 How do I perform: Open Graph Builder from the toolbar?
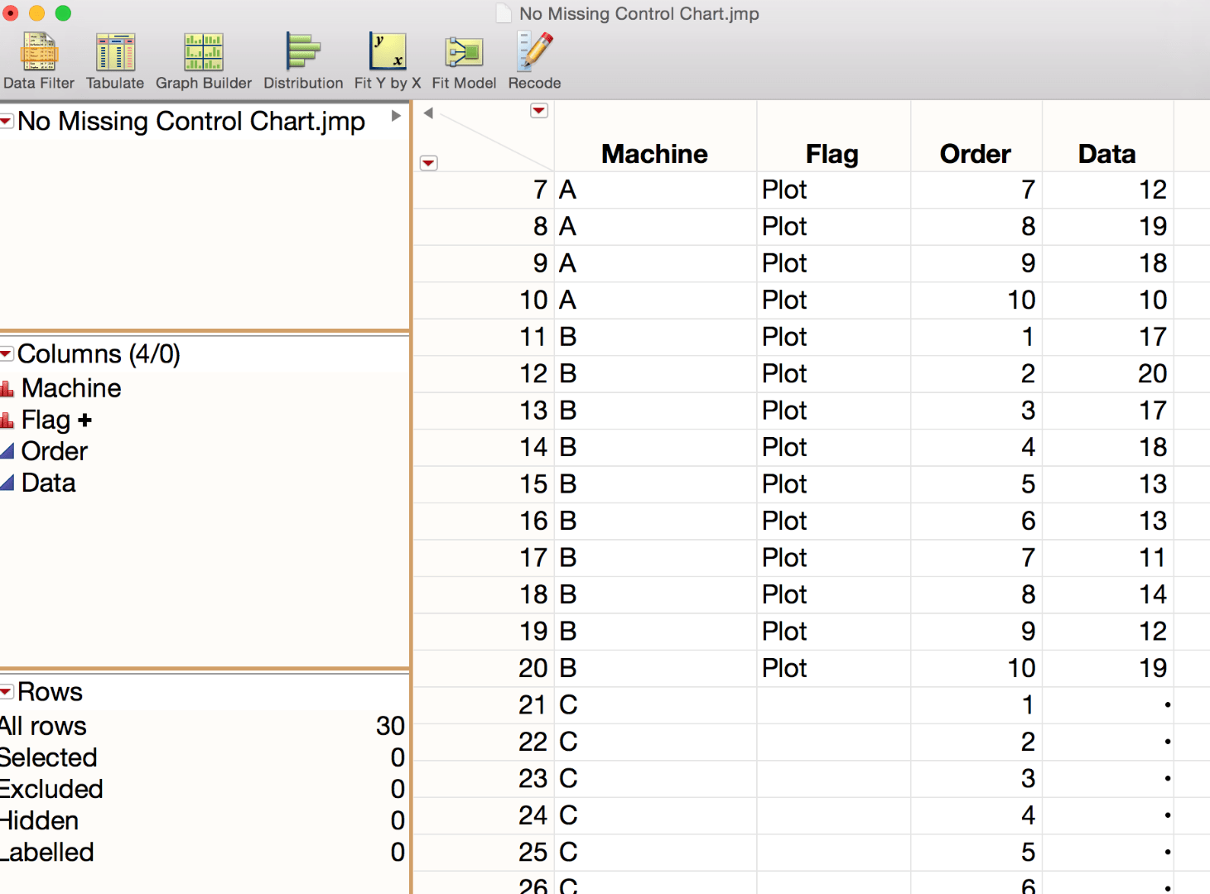pos(204,60)
